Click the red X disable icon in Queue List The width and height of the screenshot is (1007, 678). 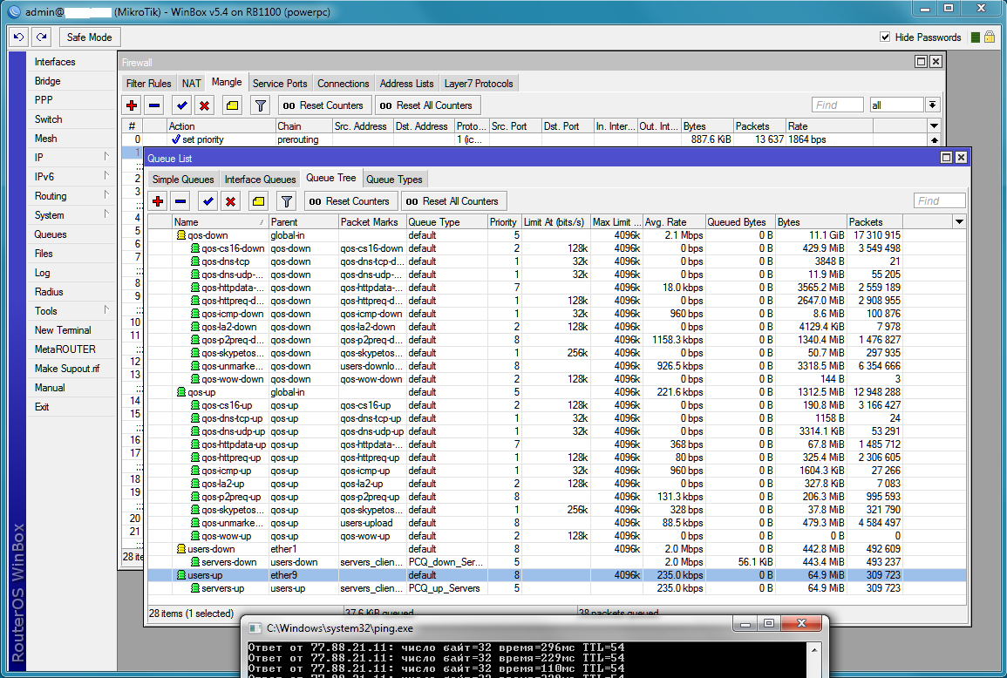point(230,201)
